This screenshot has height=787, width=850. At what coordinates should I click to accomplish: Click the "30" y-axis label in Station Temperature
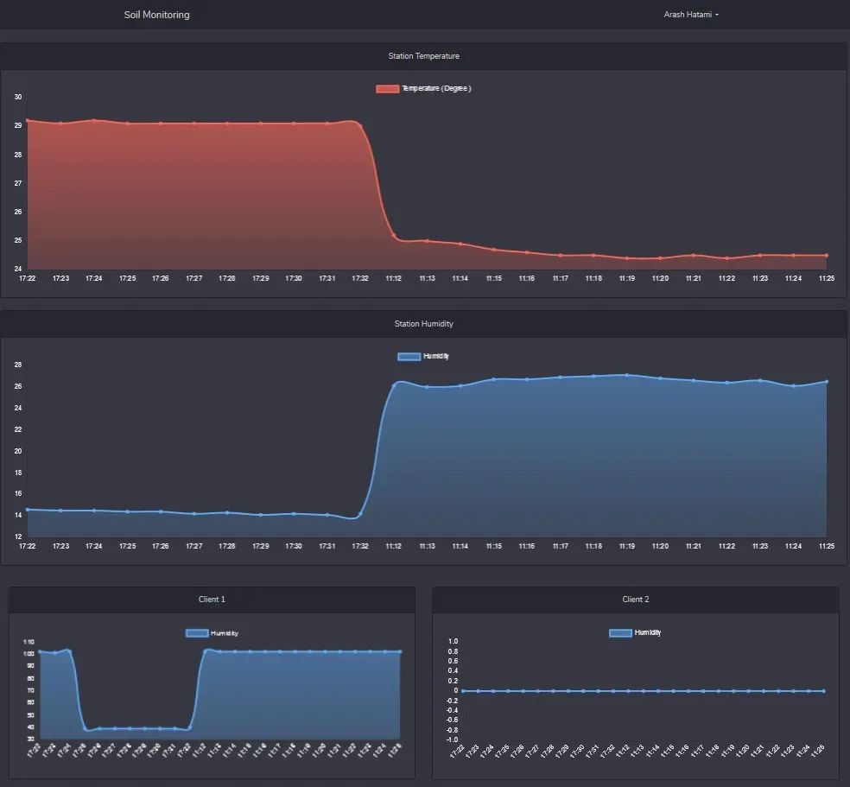[18, 97]
